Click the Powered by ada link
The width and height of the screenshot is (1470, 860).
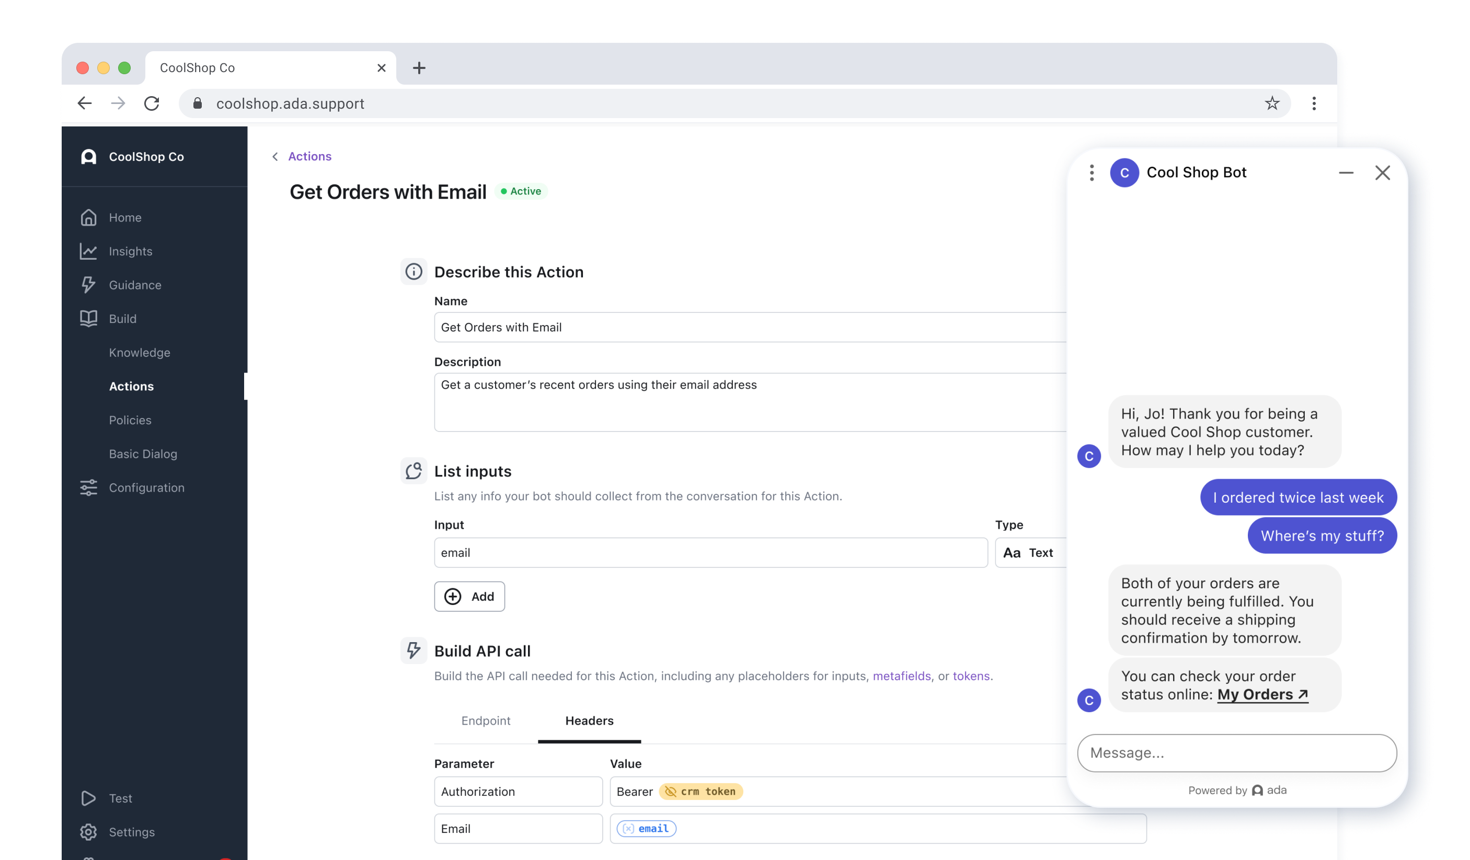point(1237,790)
